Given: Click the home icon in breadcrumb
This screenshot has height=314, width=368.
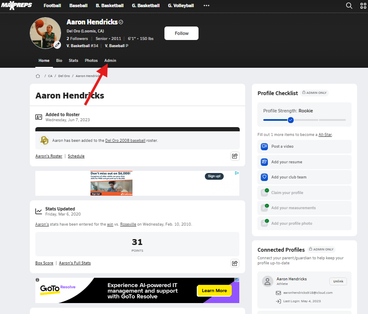Looking at the screenshot, I should 38,76.
